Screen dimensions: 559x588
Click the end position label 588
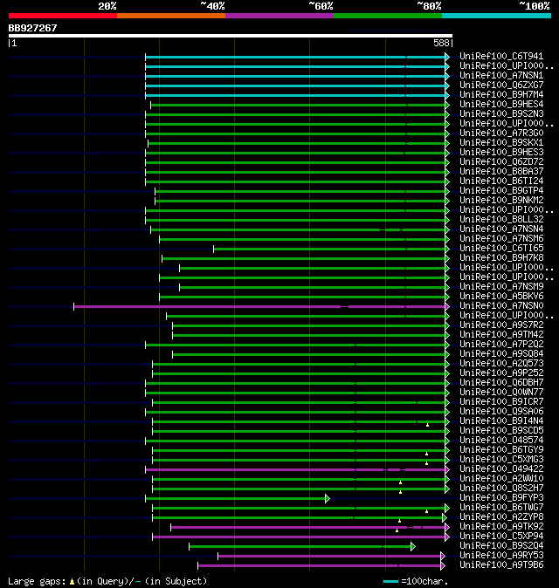(441, 43)
